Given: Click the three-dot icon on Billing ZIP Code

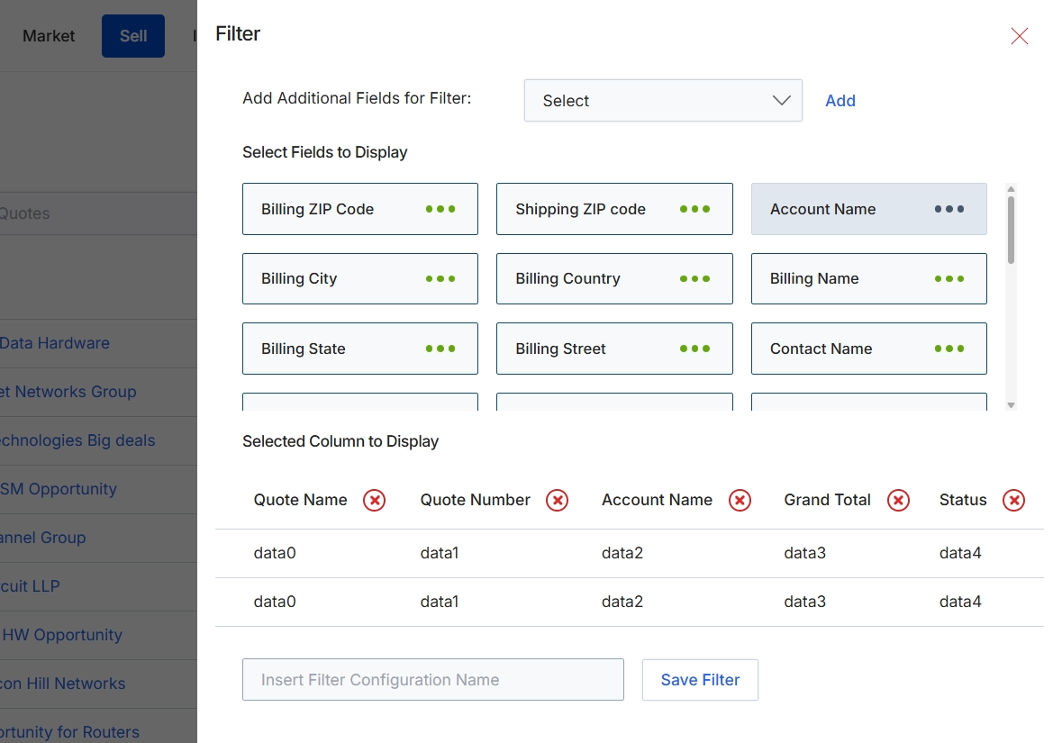Looking at the screenshot, I should point(440,209).
